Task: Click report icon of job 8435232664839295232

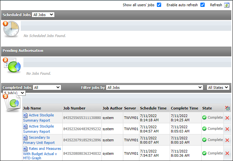Action: pyautogui.click(x=25, y=127)
